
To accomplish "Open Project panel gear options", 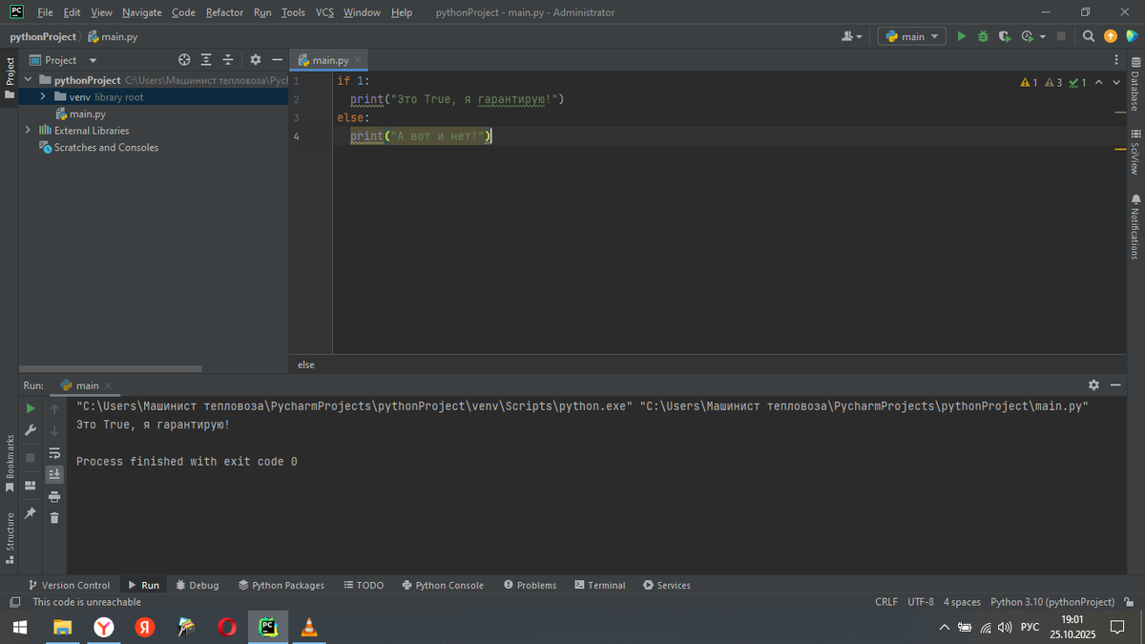I will tap(256, 60).
